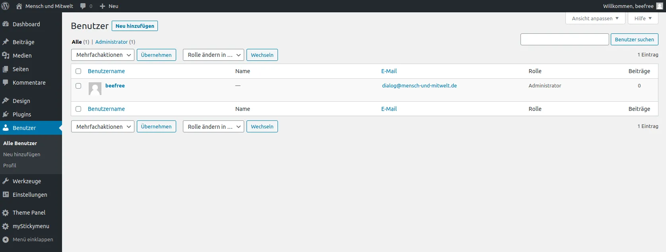This screenshot has height=252, width=666.
Task: Click the Theme Panel gear icon
Action: click(x=6, y=213)
